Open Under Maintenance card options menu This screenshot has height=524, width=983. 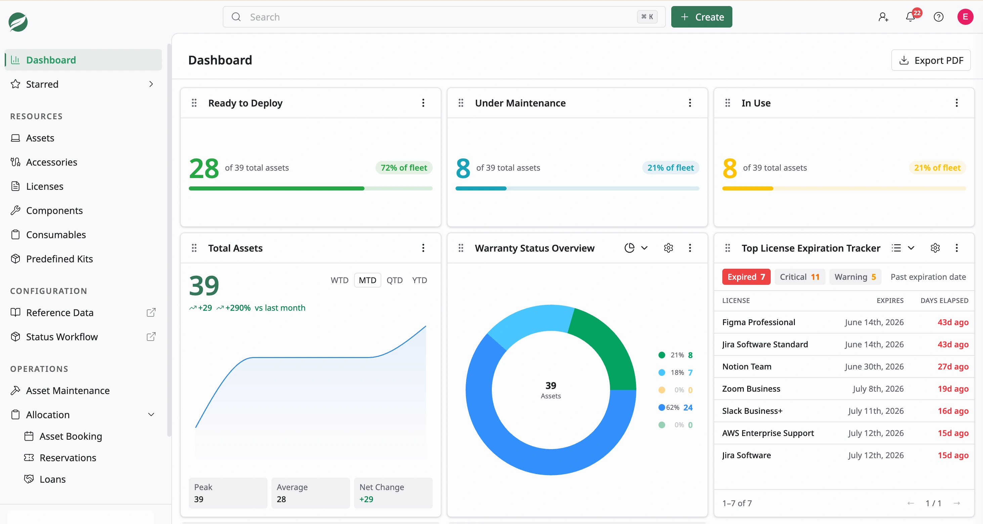(x=690, y=103)
